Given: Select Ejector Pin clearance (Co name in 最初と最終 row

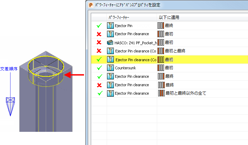Looking at the screenshot, I should [x=136, y=51].
